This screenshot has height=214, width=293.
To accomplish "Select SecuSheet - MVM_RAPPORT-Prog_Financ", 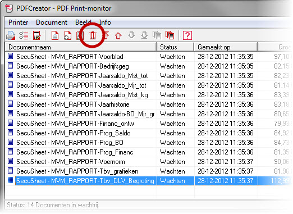I will (x=75, y=152).
